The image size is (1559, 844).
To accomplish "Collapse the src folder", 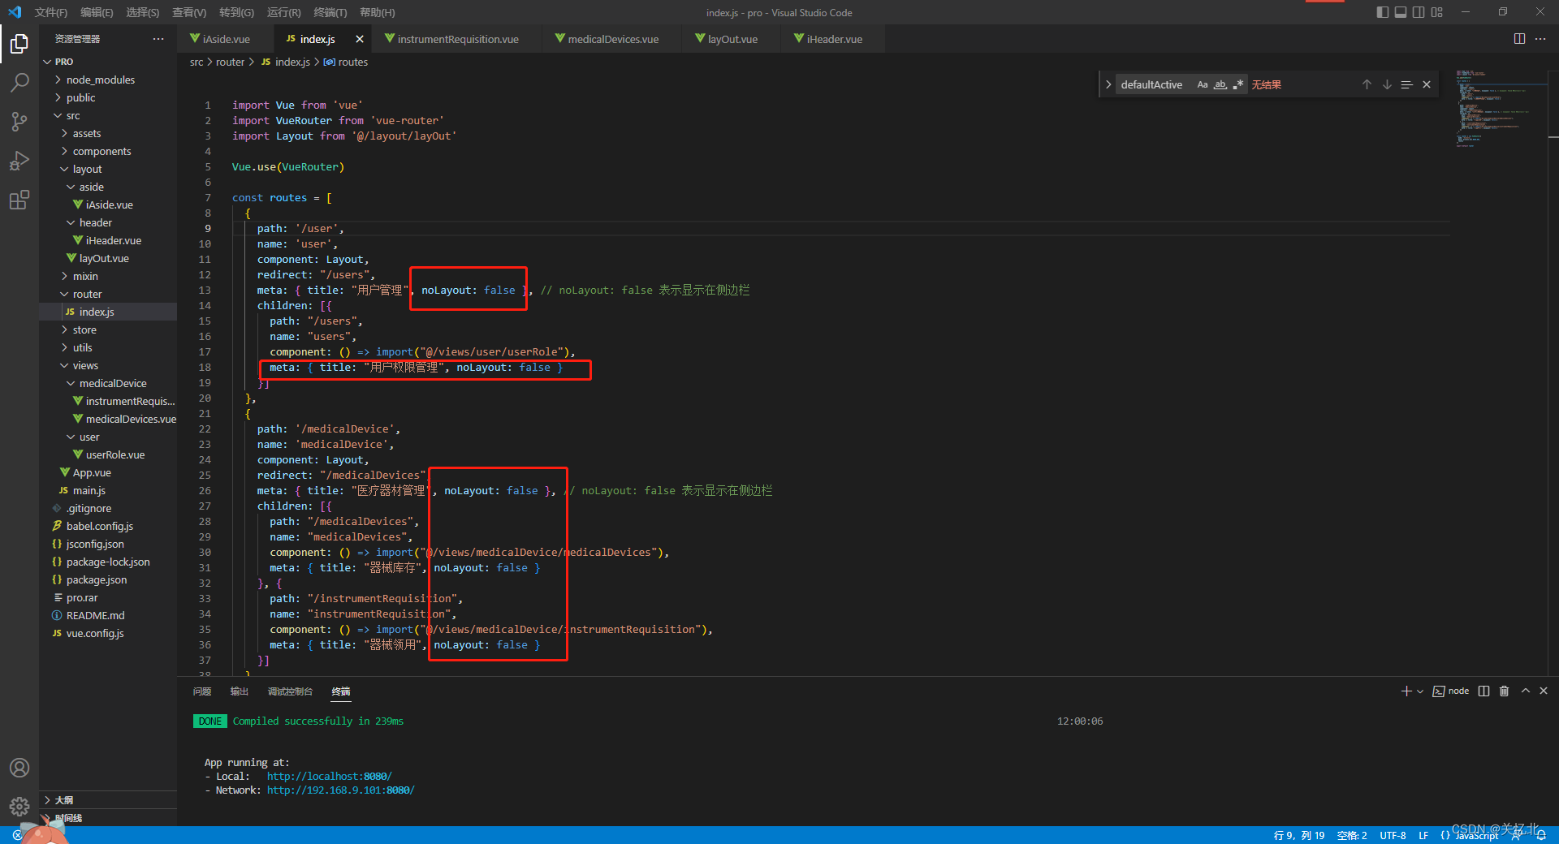I will click(108, 115).
